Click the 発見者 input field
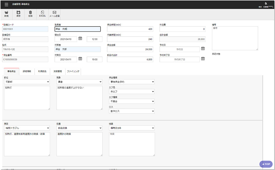Viewport: 275px width, 170px height. pyautogui.click(x=78, y=29)
